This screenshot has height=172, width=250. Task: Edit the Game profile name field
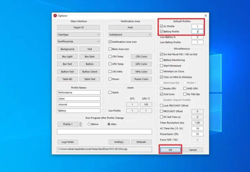(78, 99)
